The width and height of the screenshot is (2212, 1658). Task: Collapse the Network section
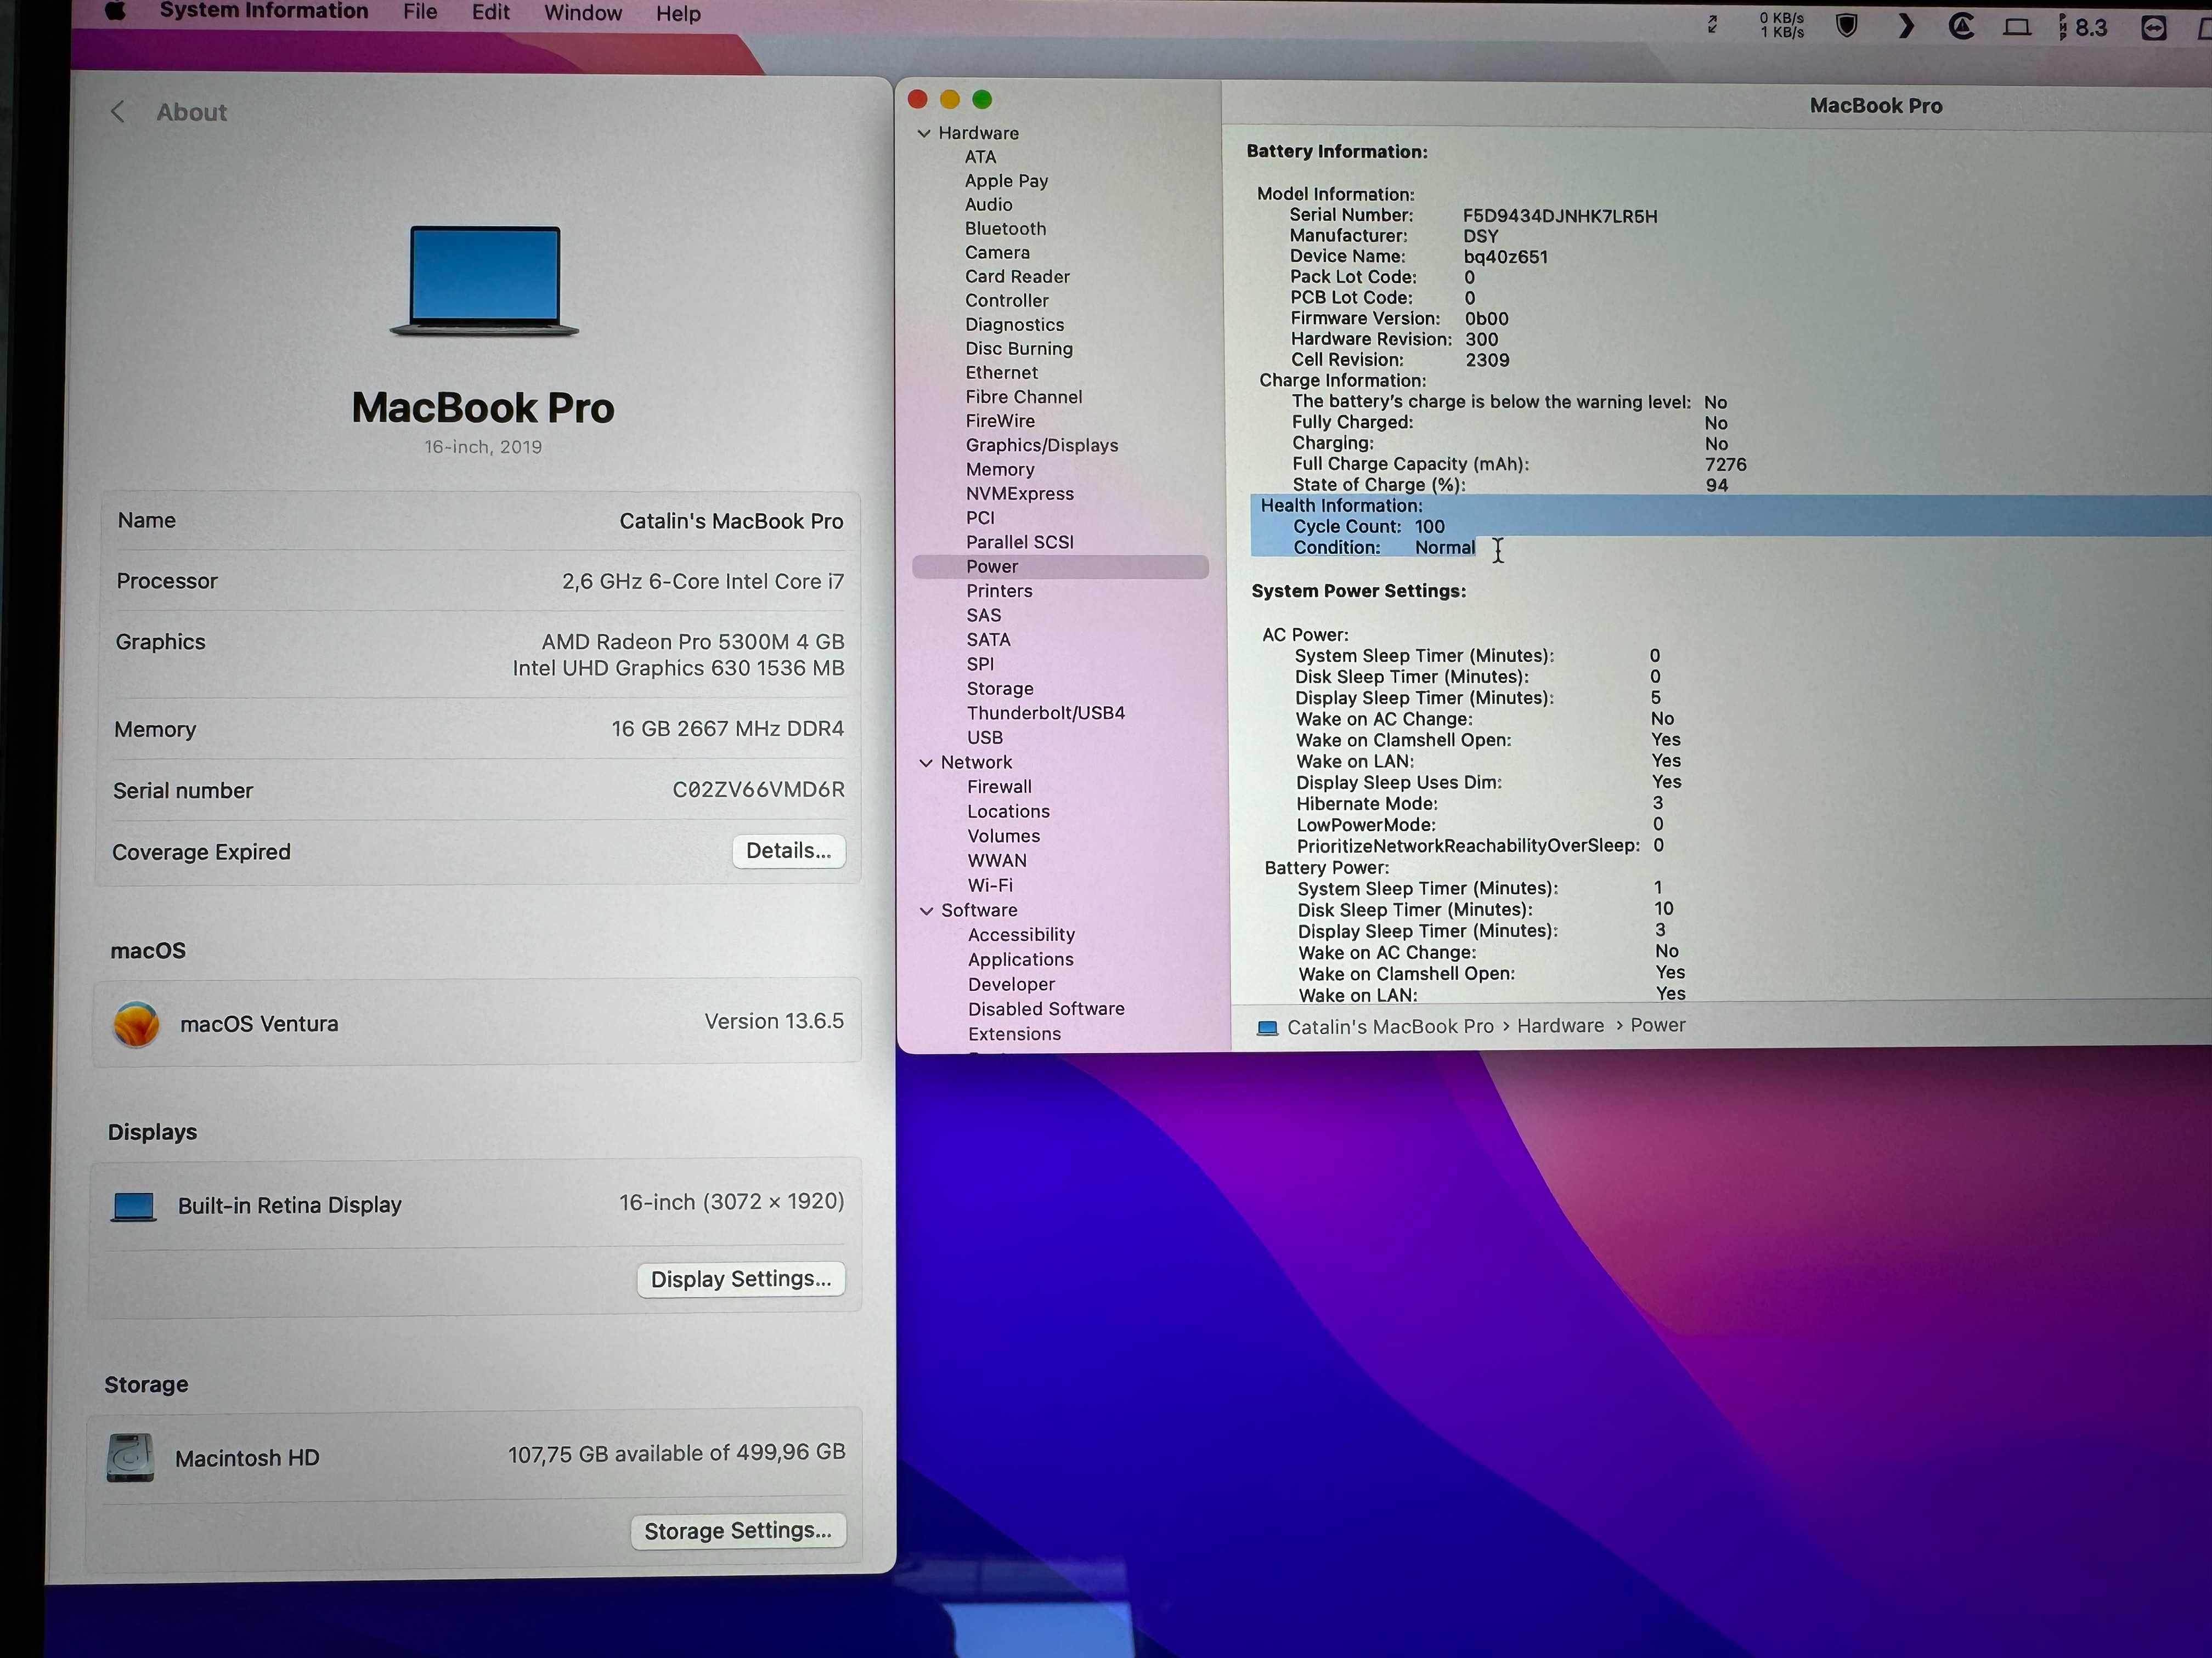click(926, 763)
